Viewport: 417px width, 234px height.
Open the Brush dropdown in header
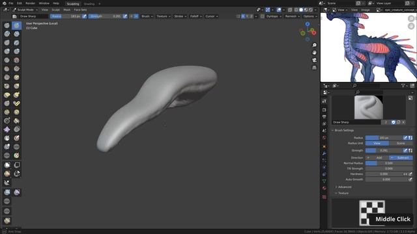click(147, 16)
